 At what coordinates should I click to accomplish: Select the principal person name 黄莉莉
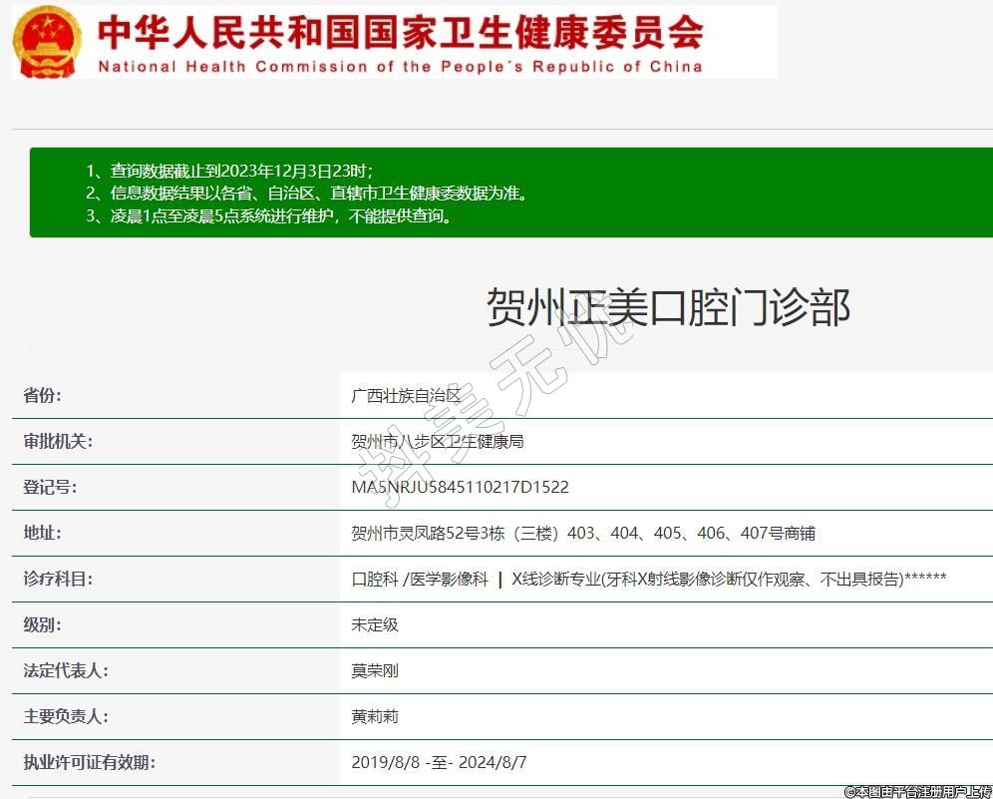pos(375,716)
